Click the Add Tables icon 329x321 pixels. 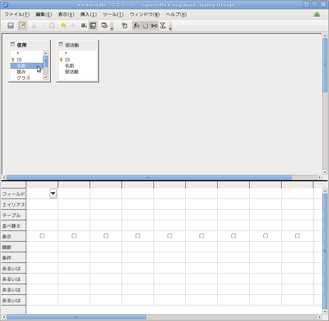[x=124, y=26]
